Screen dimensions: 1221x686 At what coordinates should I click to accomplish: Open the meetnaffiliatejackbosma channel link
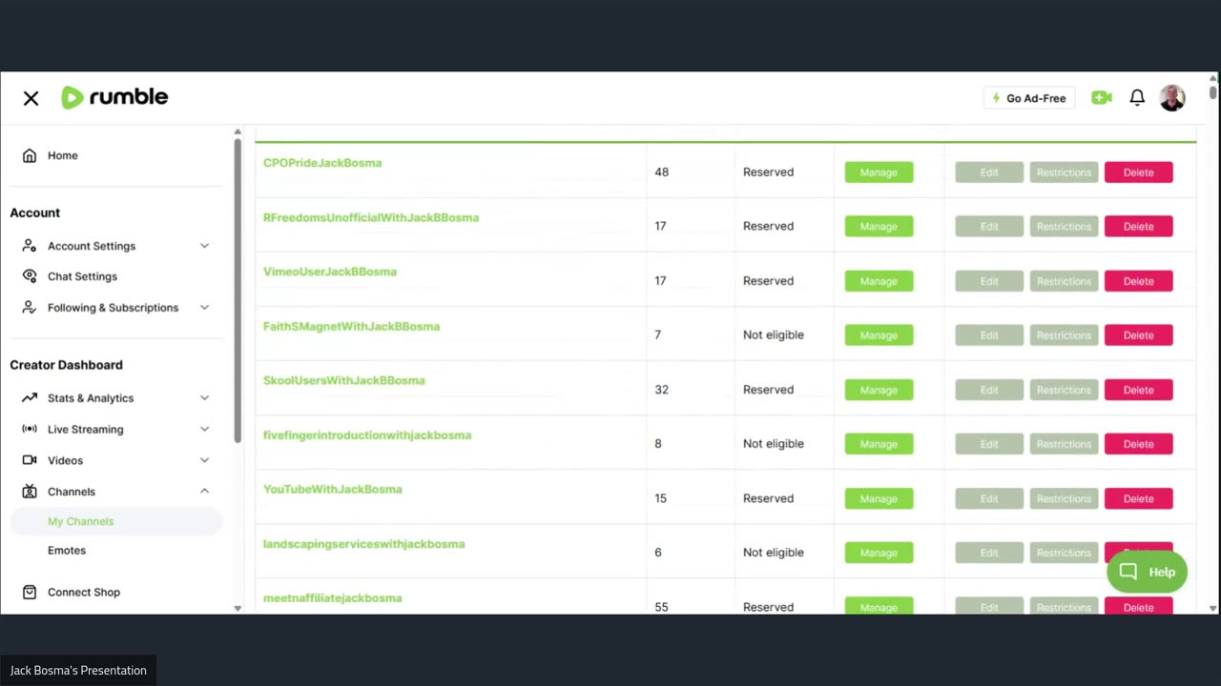[x=333, y=598]
